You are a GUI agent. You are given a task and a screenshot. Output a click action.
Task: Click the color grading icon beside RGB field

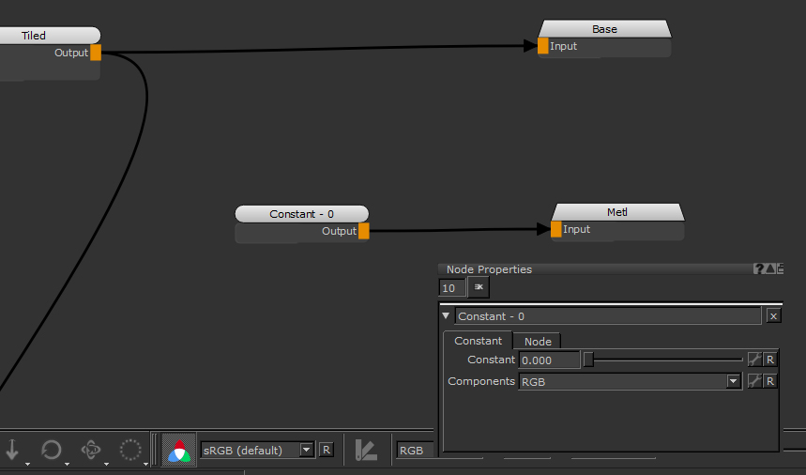[x=366, y=450]
